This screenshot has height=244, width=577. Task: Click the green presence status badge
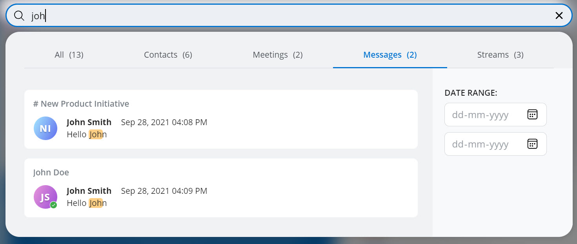pyautogui.click(x=54, y=205)
